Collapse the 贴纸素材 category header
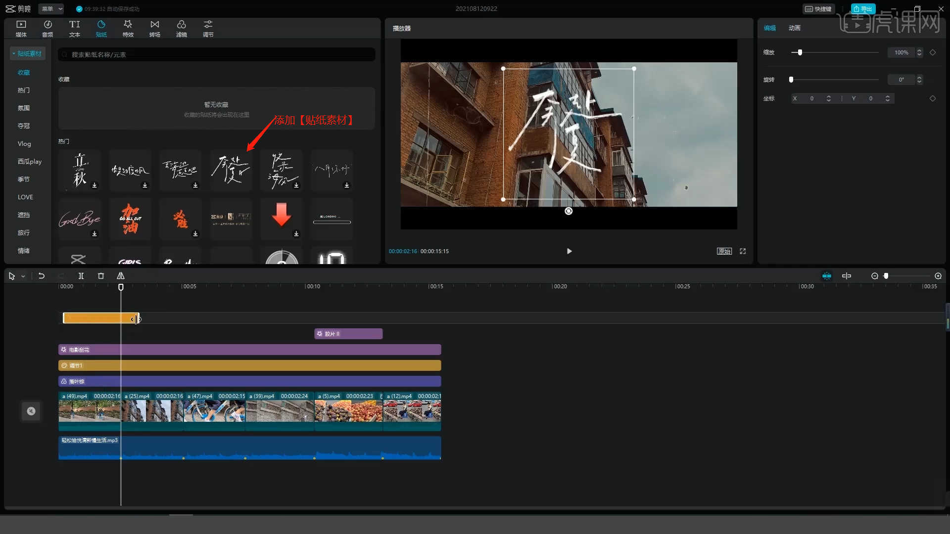This screenshot has width=950, height=534. (x=28, y=53)
